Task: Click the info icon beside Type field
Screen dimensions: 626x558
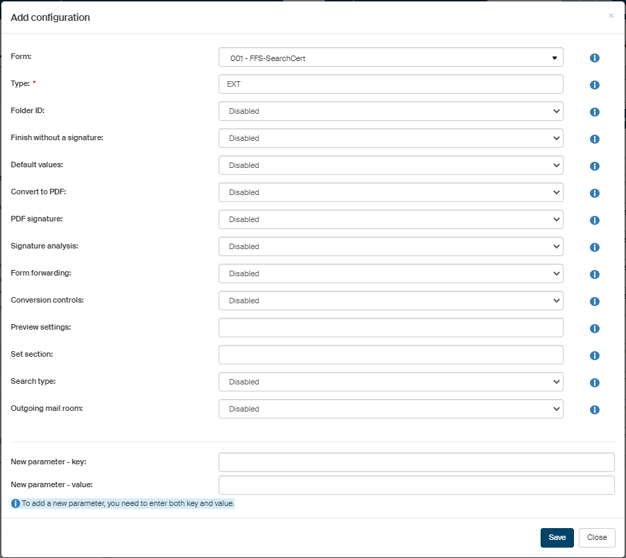Action: 594,85
